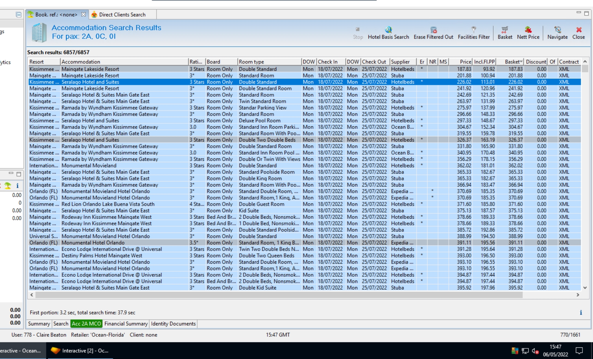Open the Identity Documents tab
This screenshot has width=593, height=359.
click(x=173, y=324)
